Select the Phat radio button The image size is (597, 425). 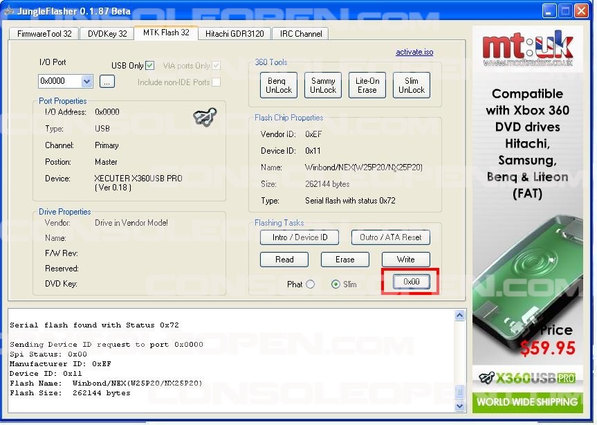(x=310, y=284)
